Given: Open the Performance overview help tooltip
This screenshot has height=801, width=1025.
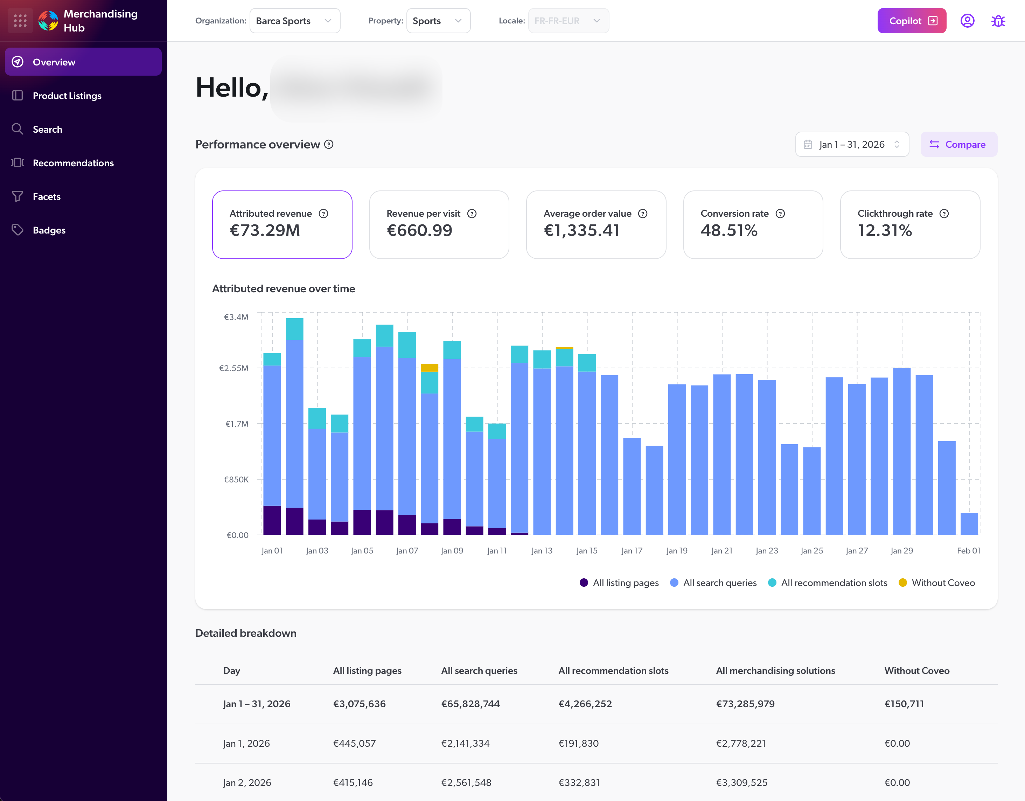Looking at the screenshot, I should click(x=328, y=145).
